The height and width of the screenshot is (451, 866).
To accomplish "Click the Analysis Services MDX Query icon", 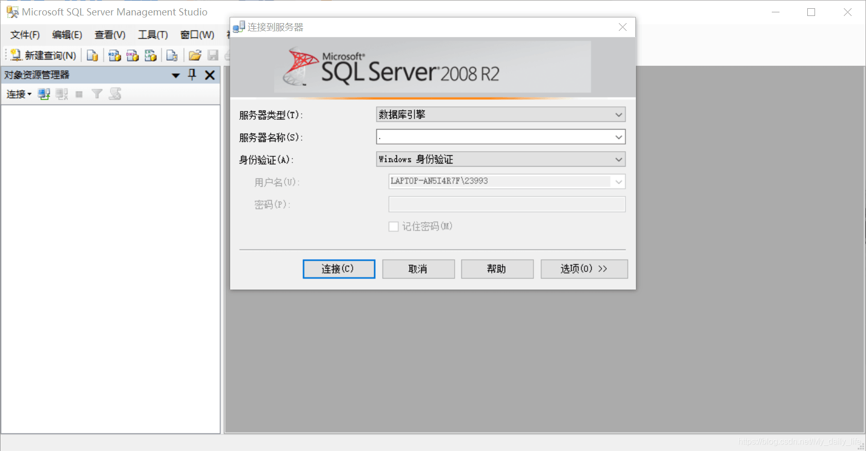I will click(114, 55).
